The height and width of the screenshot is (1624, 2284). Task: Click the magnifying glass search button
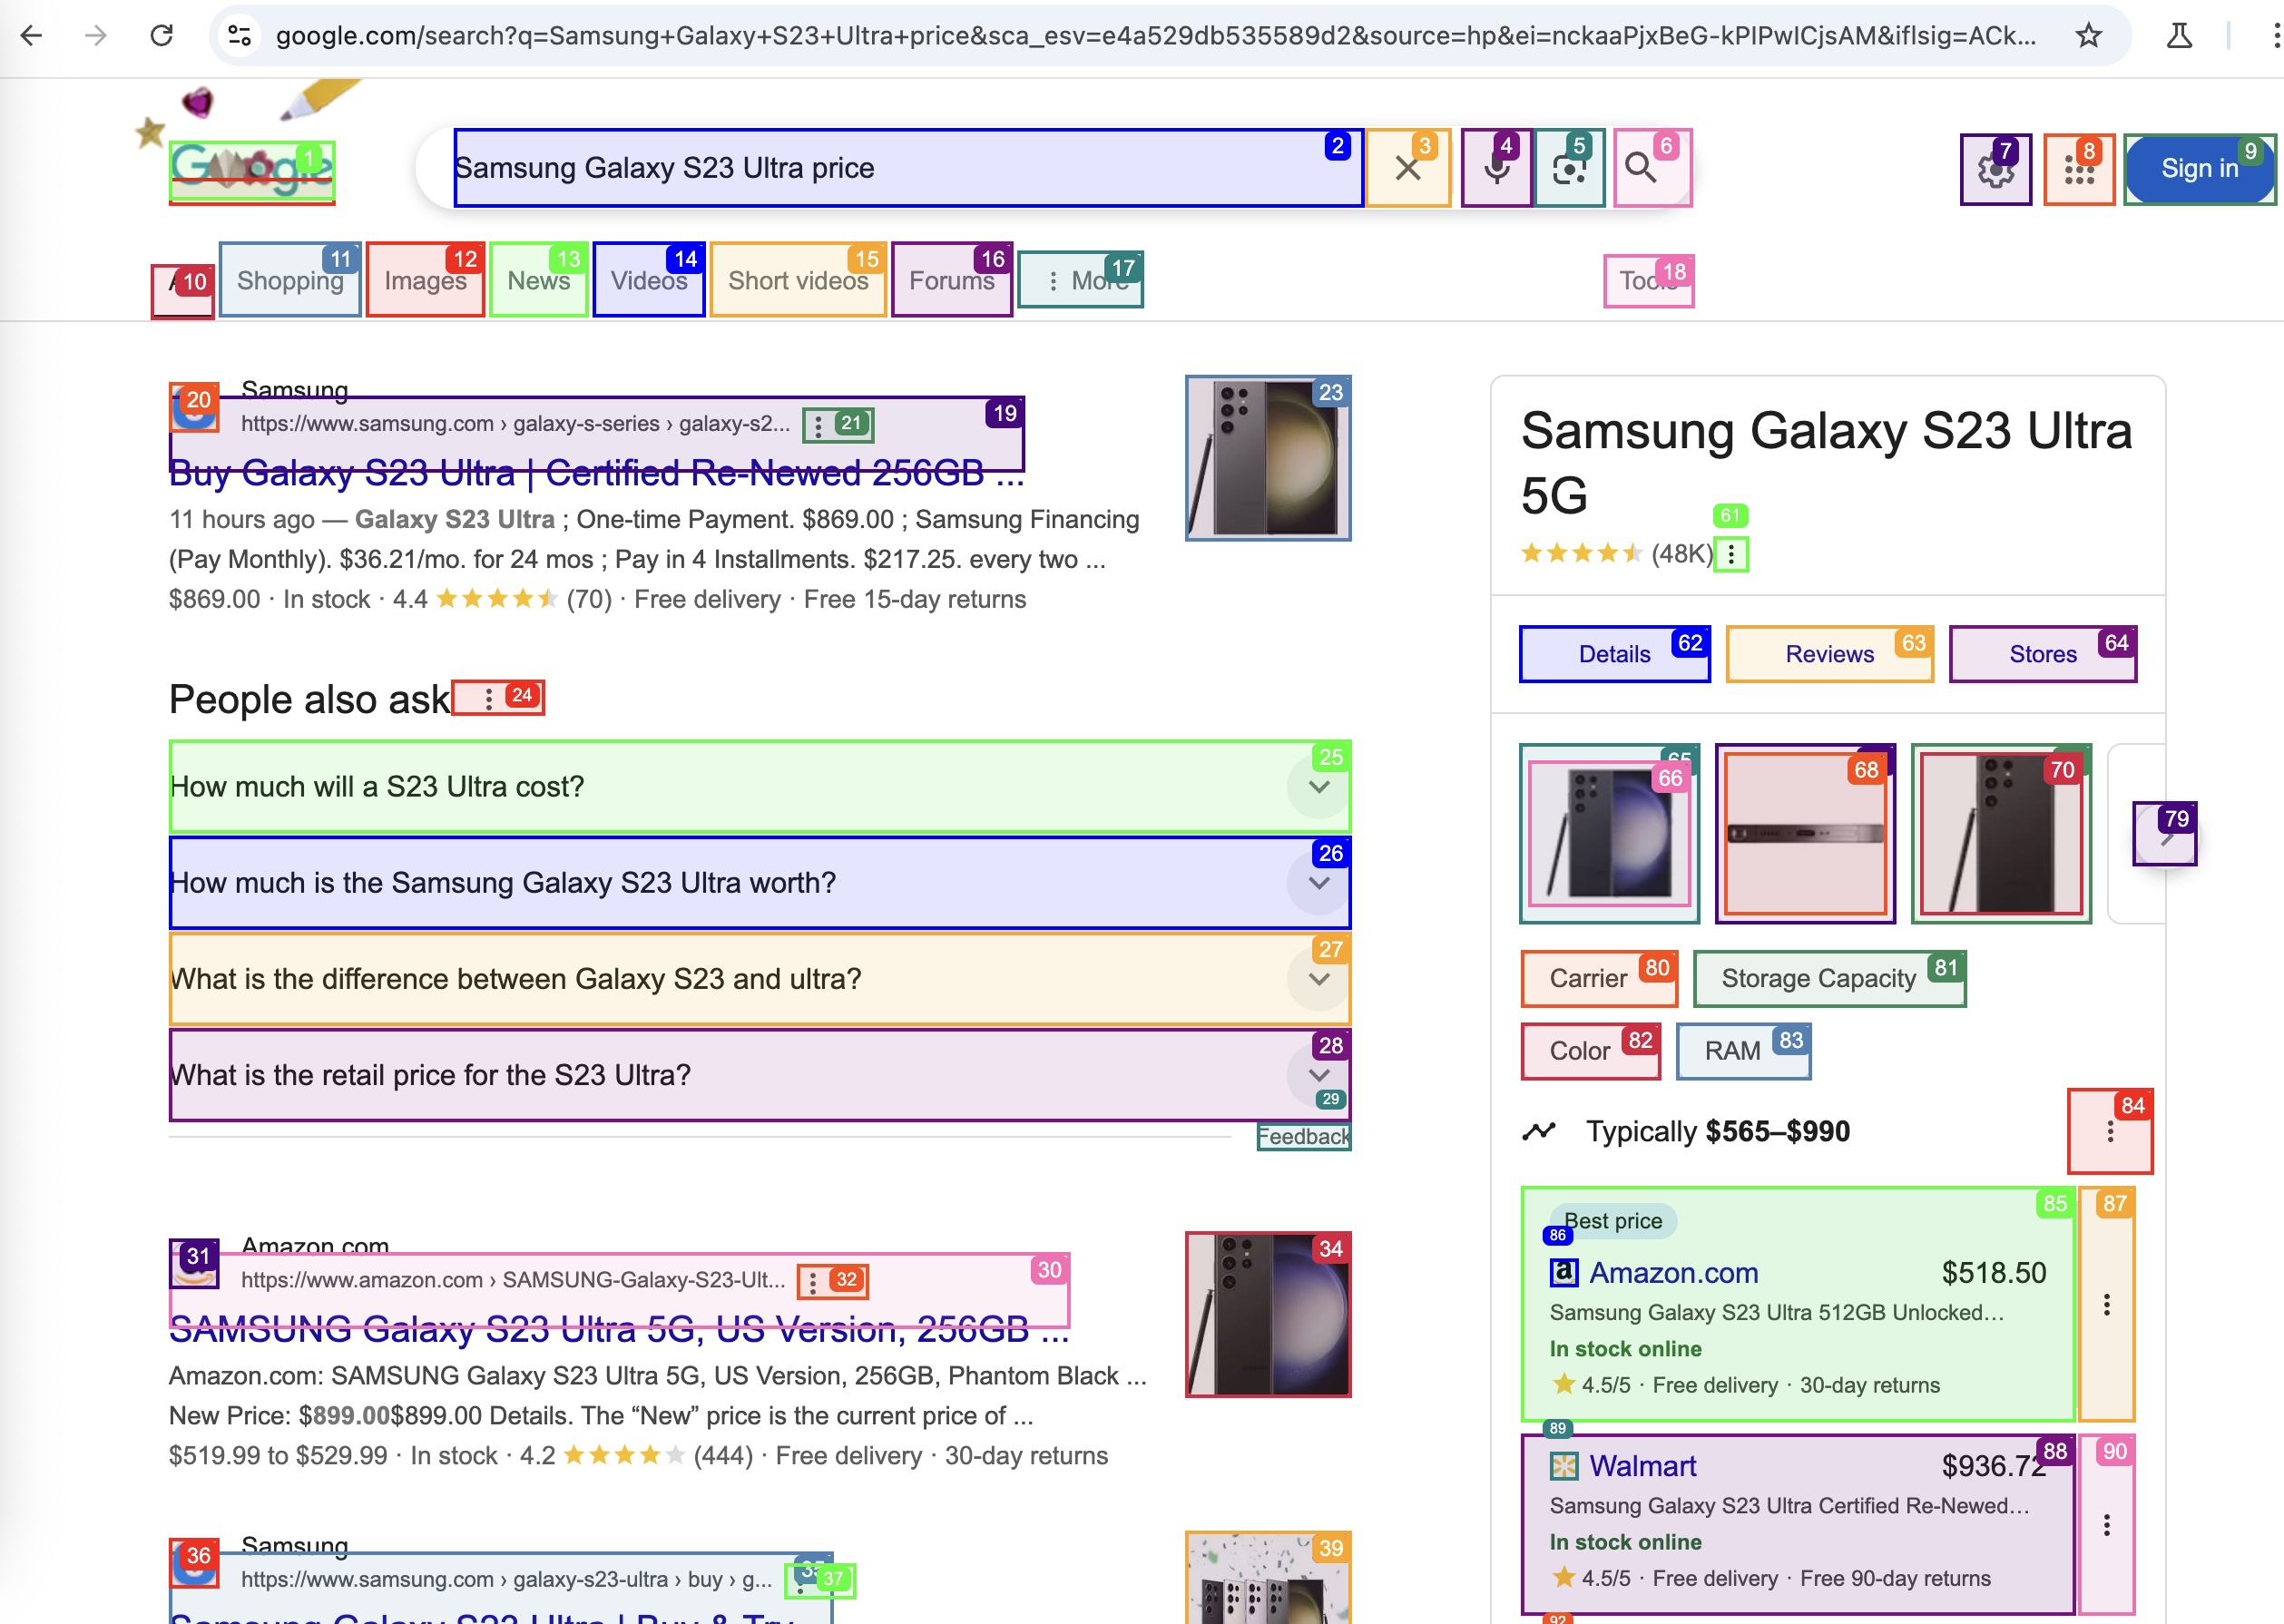[1640, 168]
